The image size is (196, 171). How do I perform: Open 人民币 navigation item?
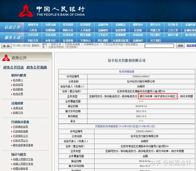pyautogui.click(x=33, y=30)
